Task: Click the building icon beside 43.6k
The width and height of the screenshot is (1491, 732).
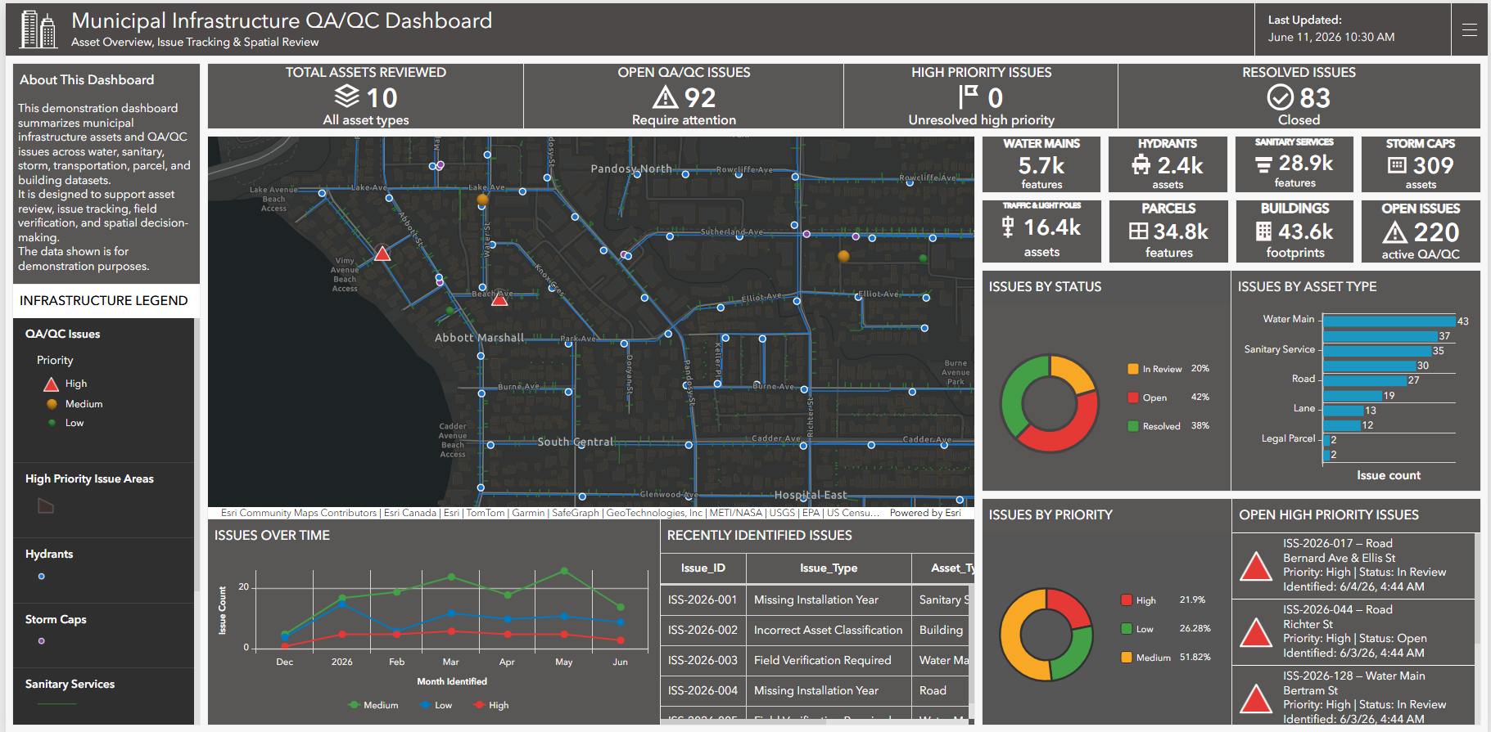Action: pos(1264,231)
